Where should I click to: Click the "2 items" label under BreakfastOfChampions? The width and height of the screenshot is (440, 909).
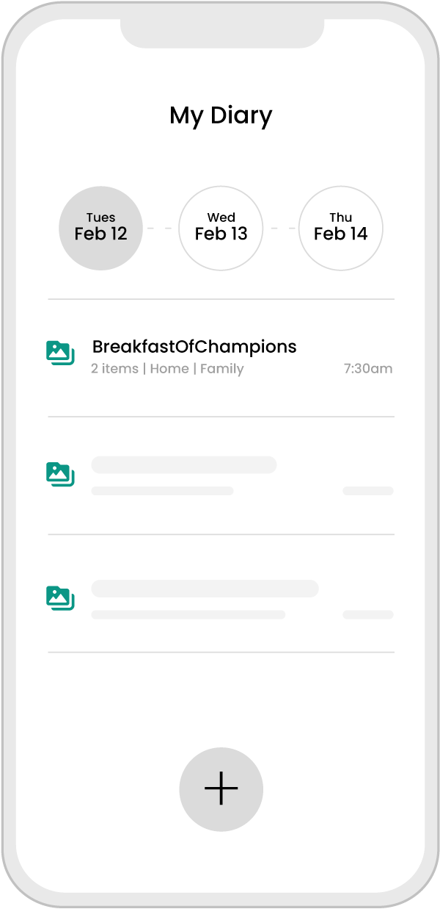coord(114,369)
